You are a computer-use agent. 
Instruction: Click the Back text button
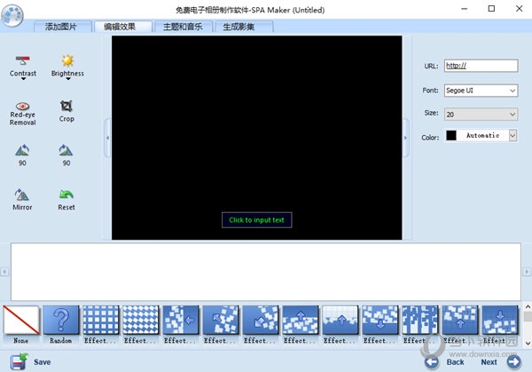pos(456,362)
